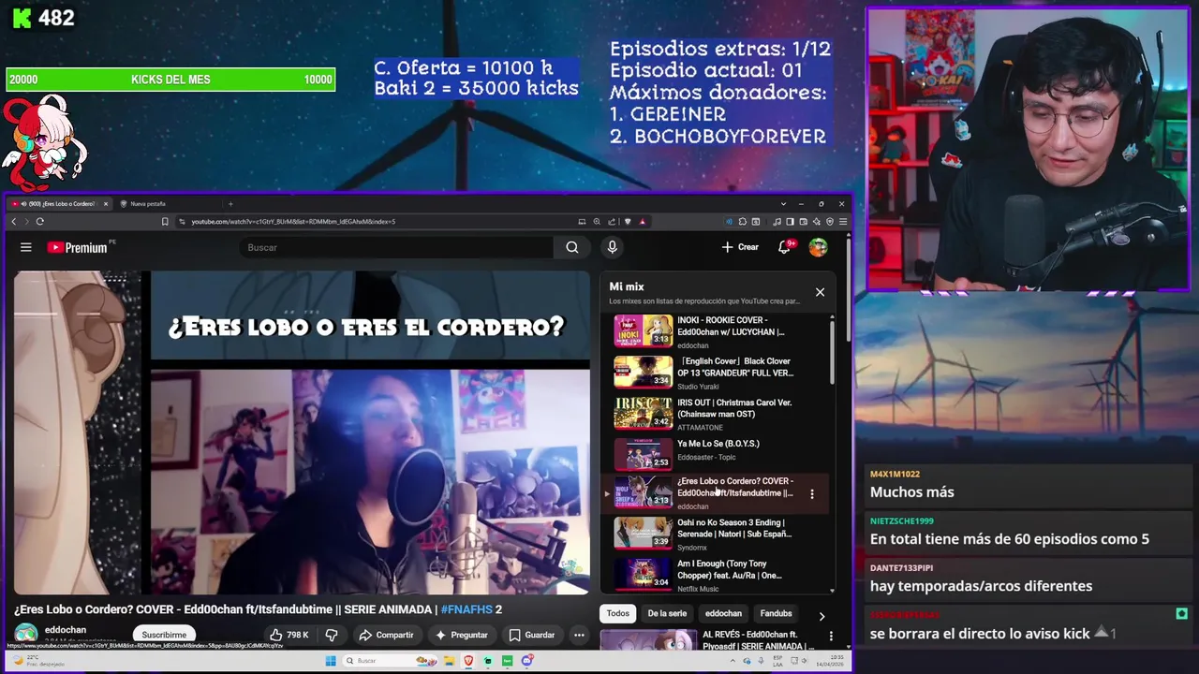
Task: Bookmark this page icon in address bar
Action: click(x=165, y=222)
